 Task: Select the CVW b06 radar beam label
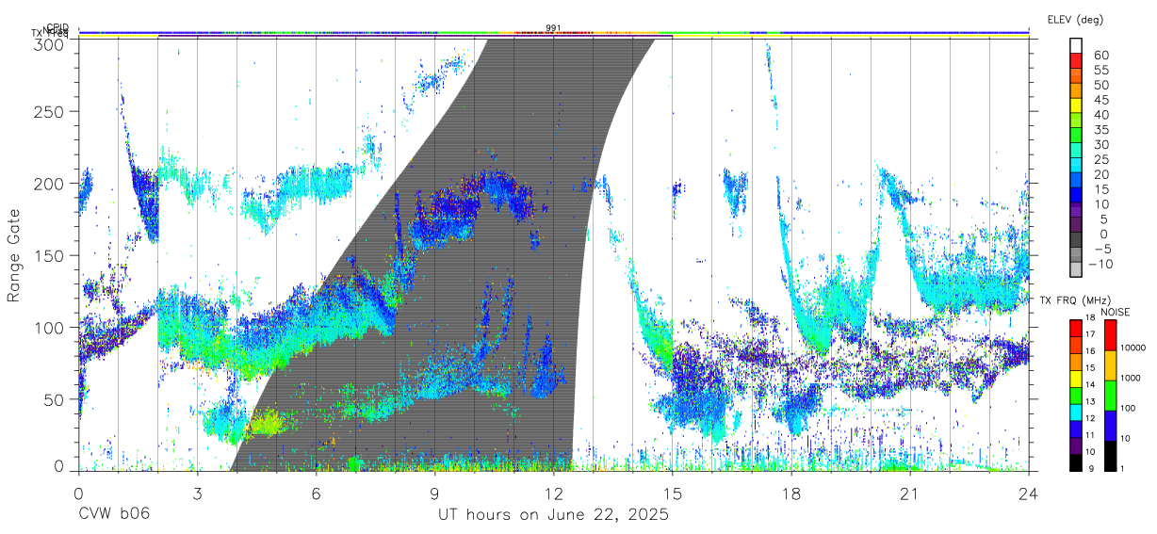[x=113, y=515]
